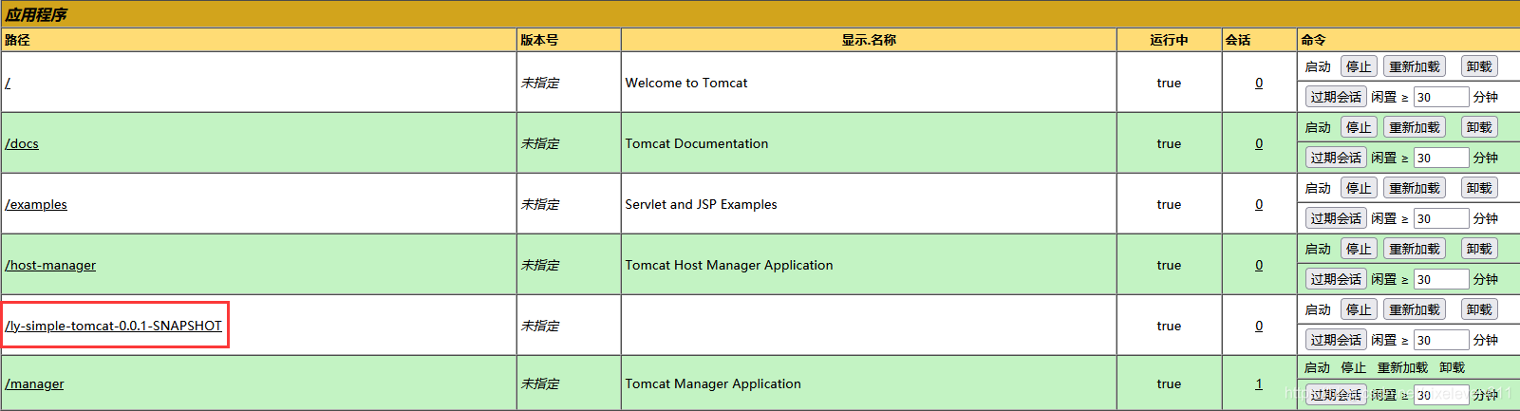
Task: Expire sessions (过期会话) for /manager
Action: tap(1336, 395)
